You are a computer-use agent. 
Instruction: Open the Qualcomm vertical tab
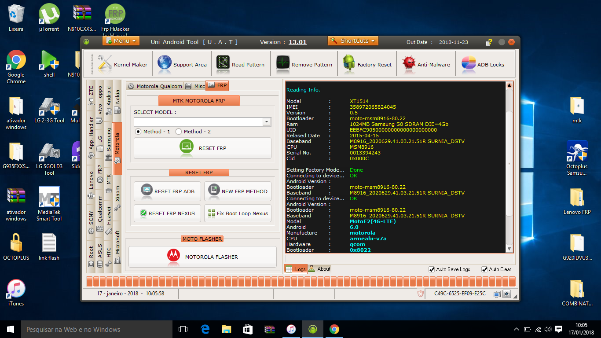click(x=100, y=214)
